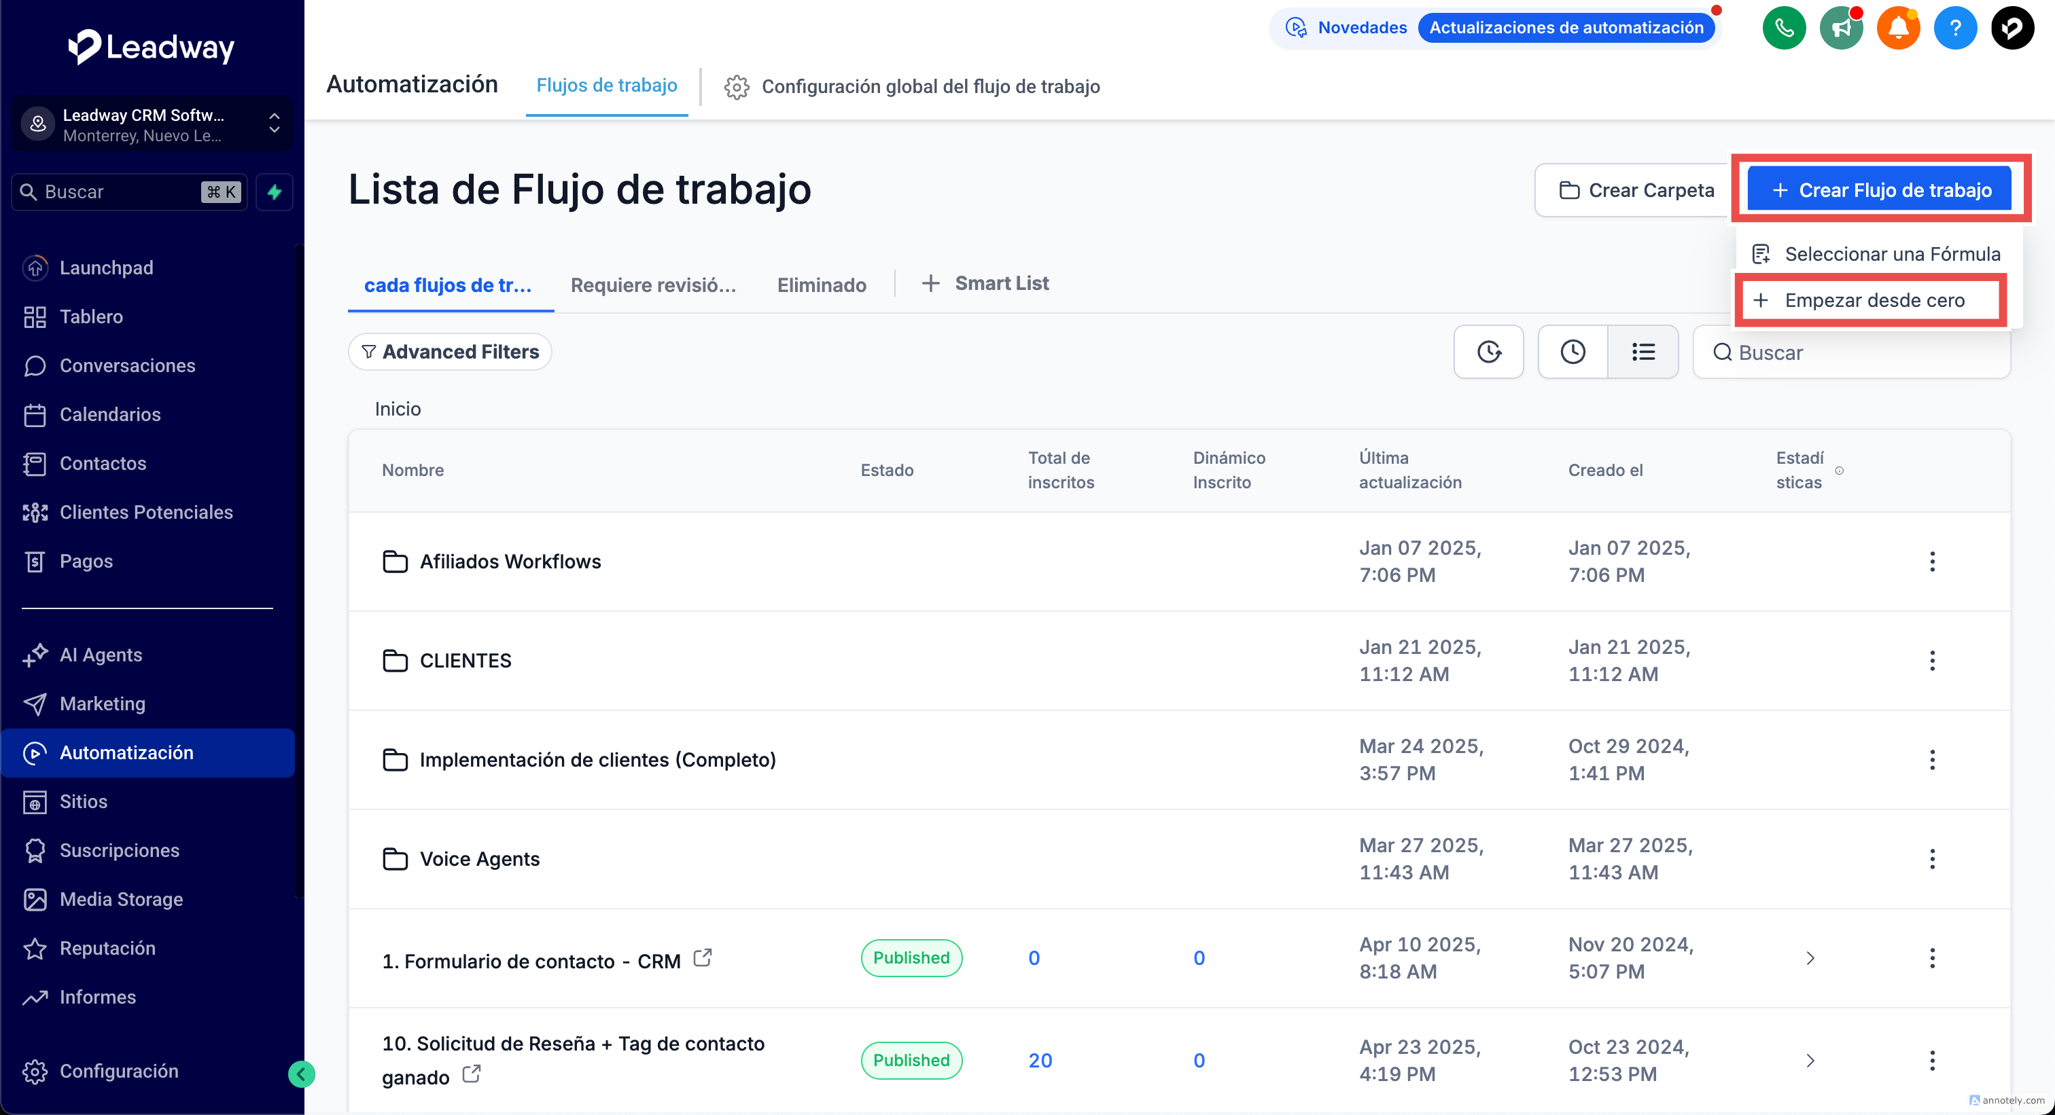Select Empezar desde cero menu option
The image size is (2055, 1115).
coord(1873,300)
